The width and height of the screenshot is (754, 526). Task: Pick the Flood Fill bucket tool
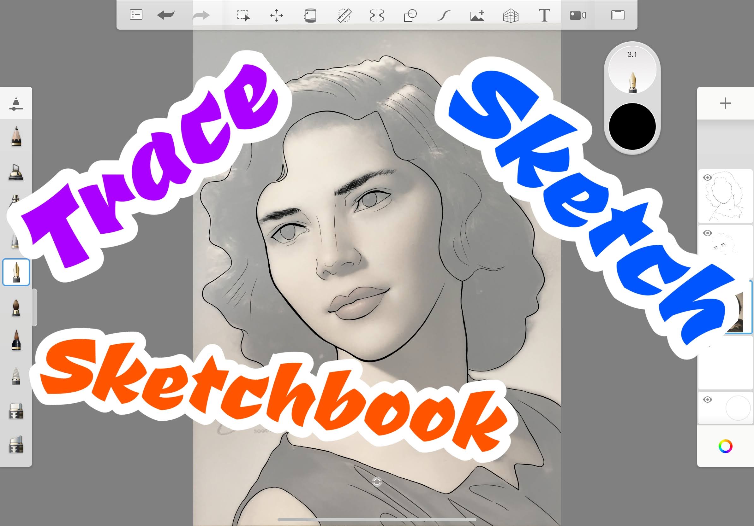pyautogui.click(x=310, y=15)
